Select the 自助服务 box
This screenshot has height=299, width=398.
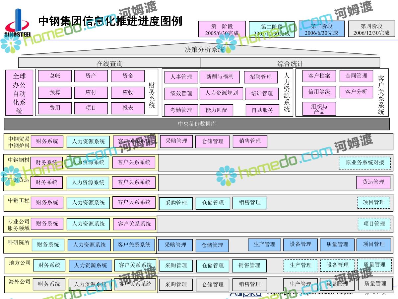262,110
